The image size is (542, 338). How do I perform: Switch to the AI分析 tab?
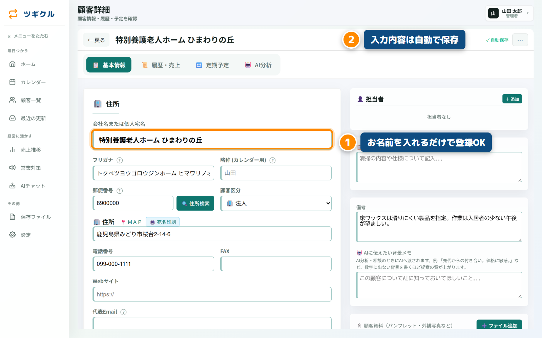point(258,65)
